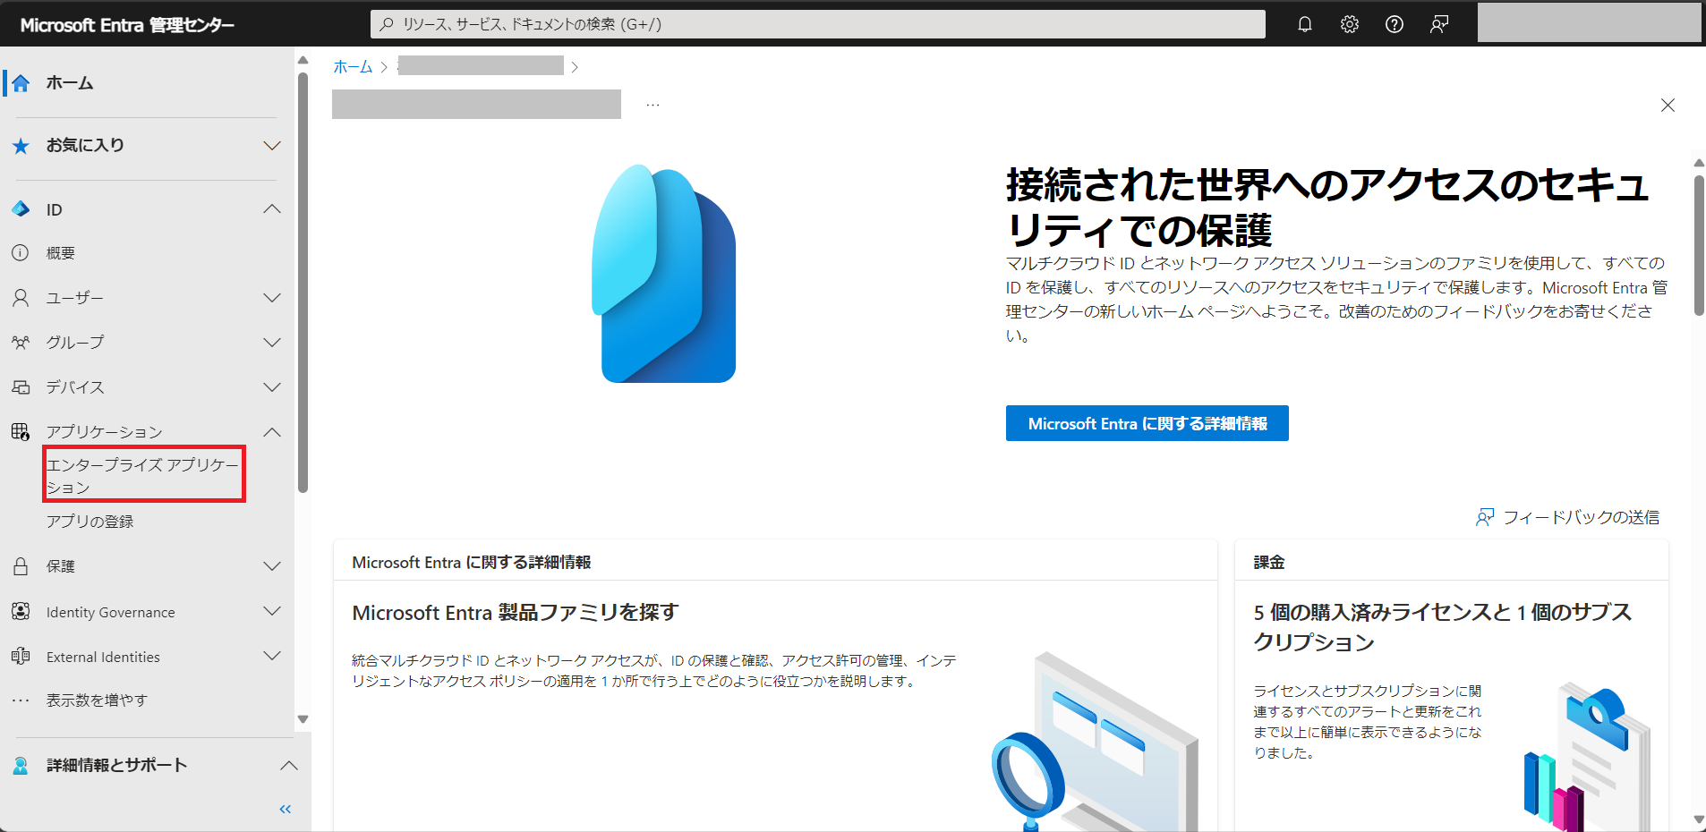1706x832 pixels.
Task: Click the blue home house icon
Action: (x=21, y=83)
